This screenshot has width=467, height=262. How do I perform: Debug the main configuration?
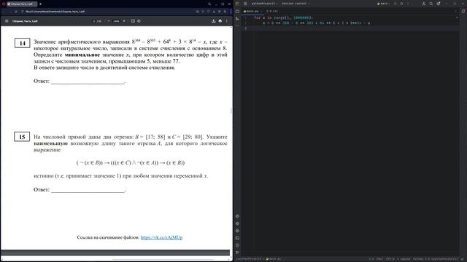(x=401, y=4)
